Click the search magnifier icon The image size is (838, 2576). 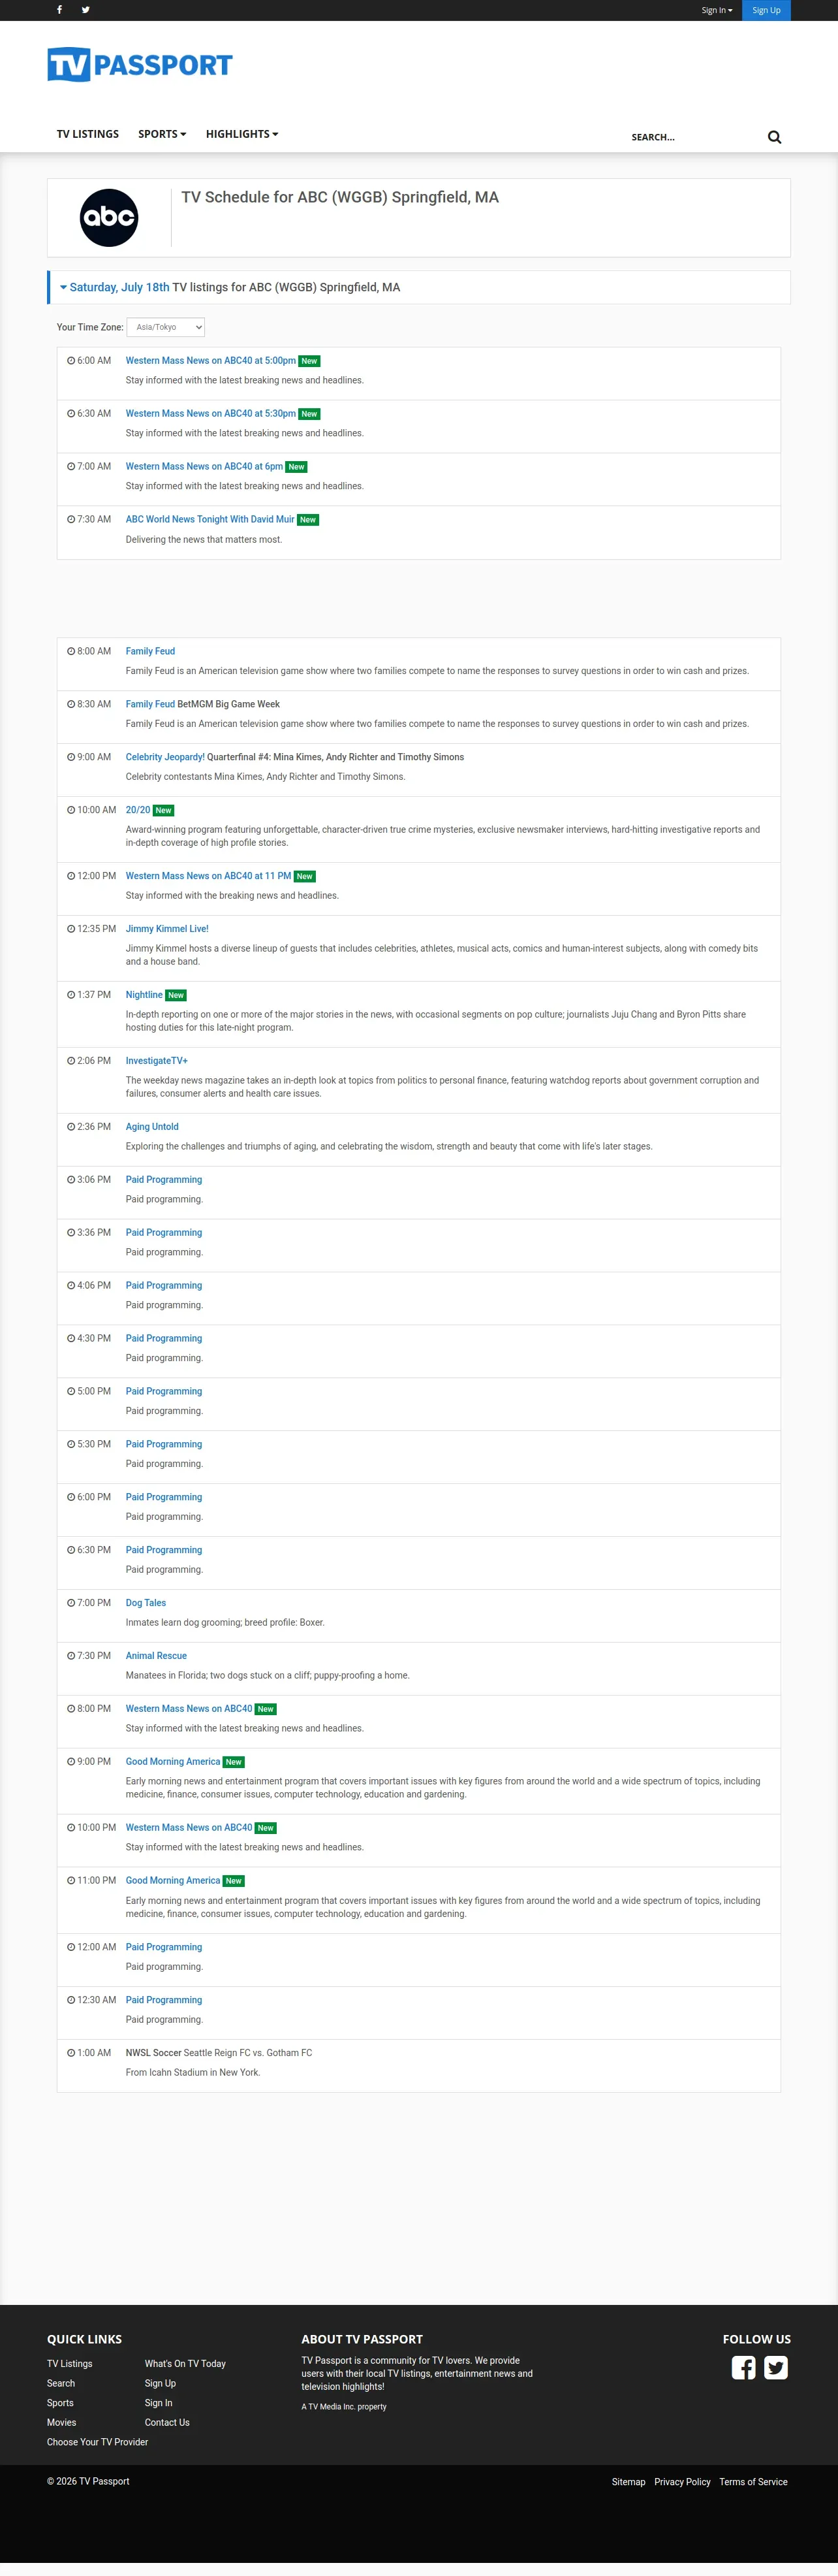click(774, 137)
